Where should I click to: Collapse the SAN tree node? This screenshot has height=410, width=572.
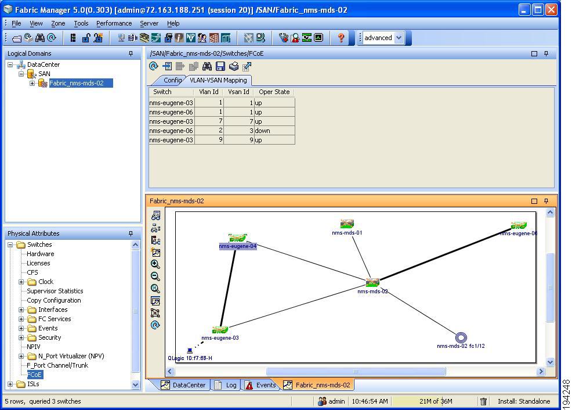[21, 74]
